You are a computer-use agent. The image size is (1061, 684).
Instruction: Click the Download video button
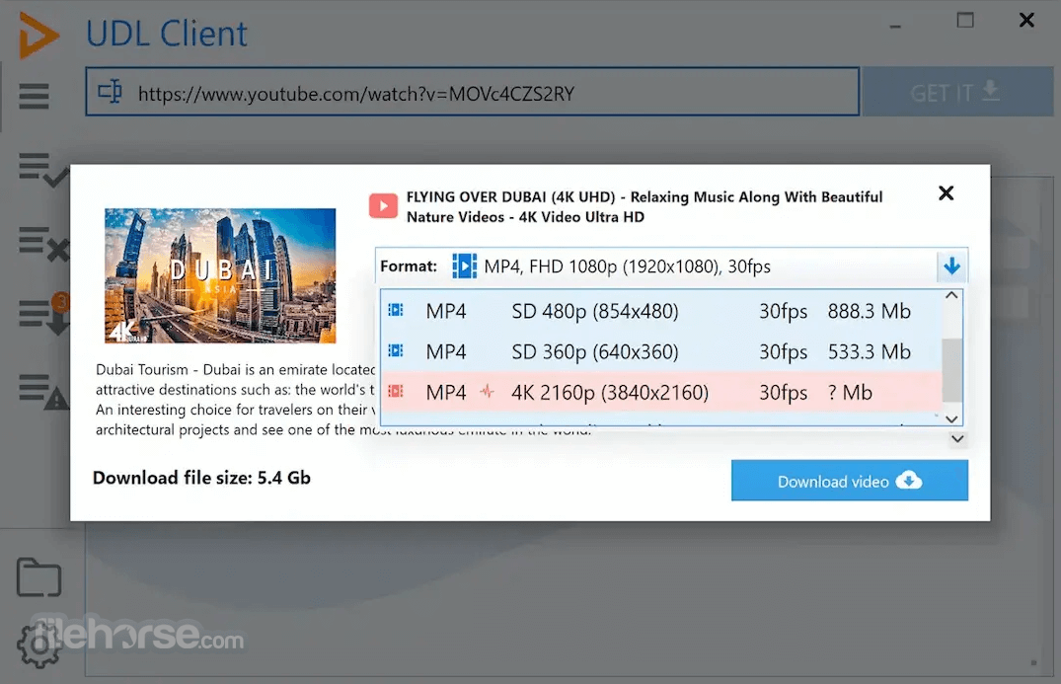coord(849,481)
